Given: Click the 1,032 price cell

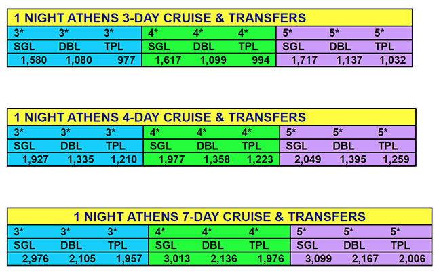Looking at the screenshot, I should click(x=396, y=60).
